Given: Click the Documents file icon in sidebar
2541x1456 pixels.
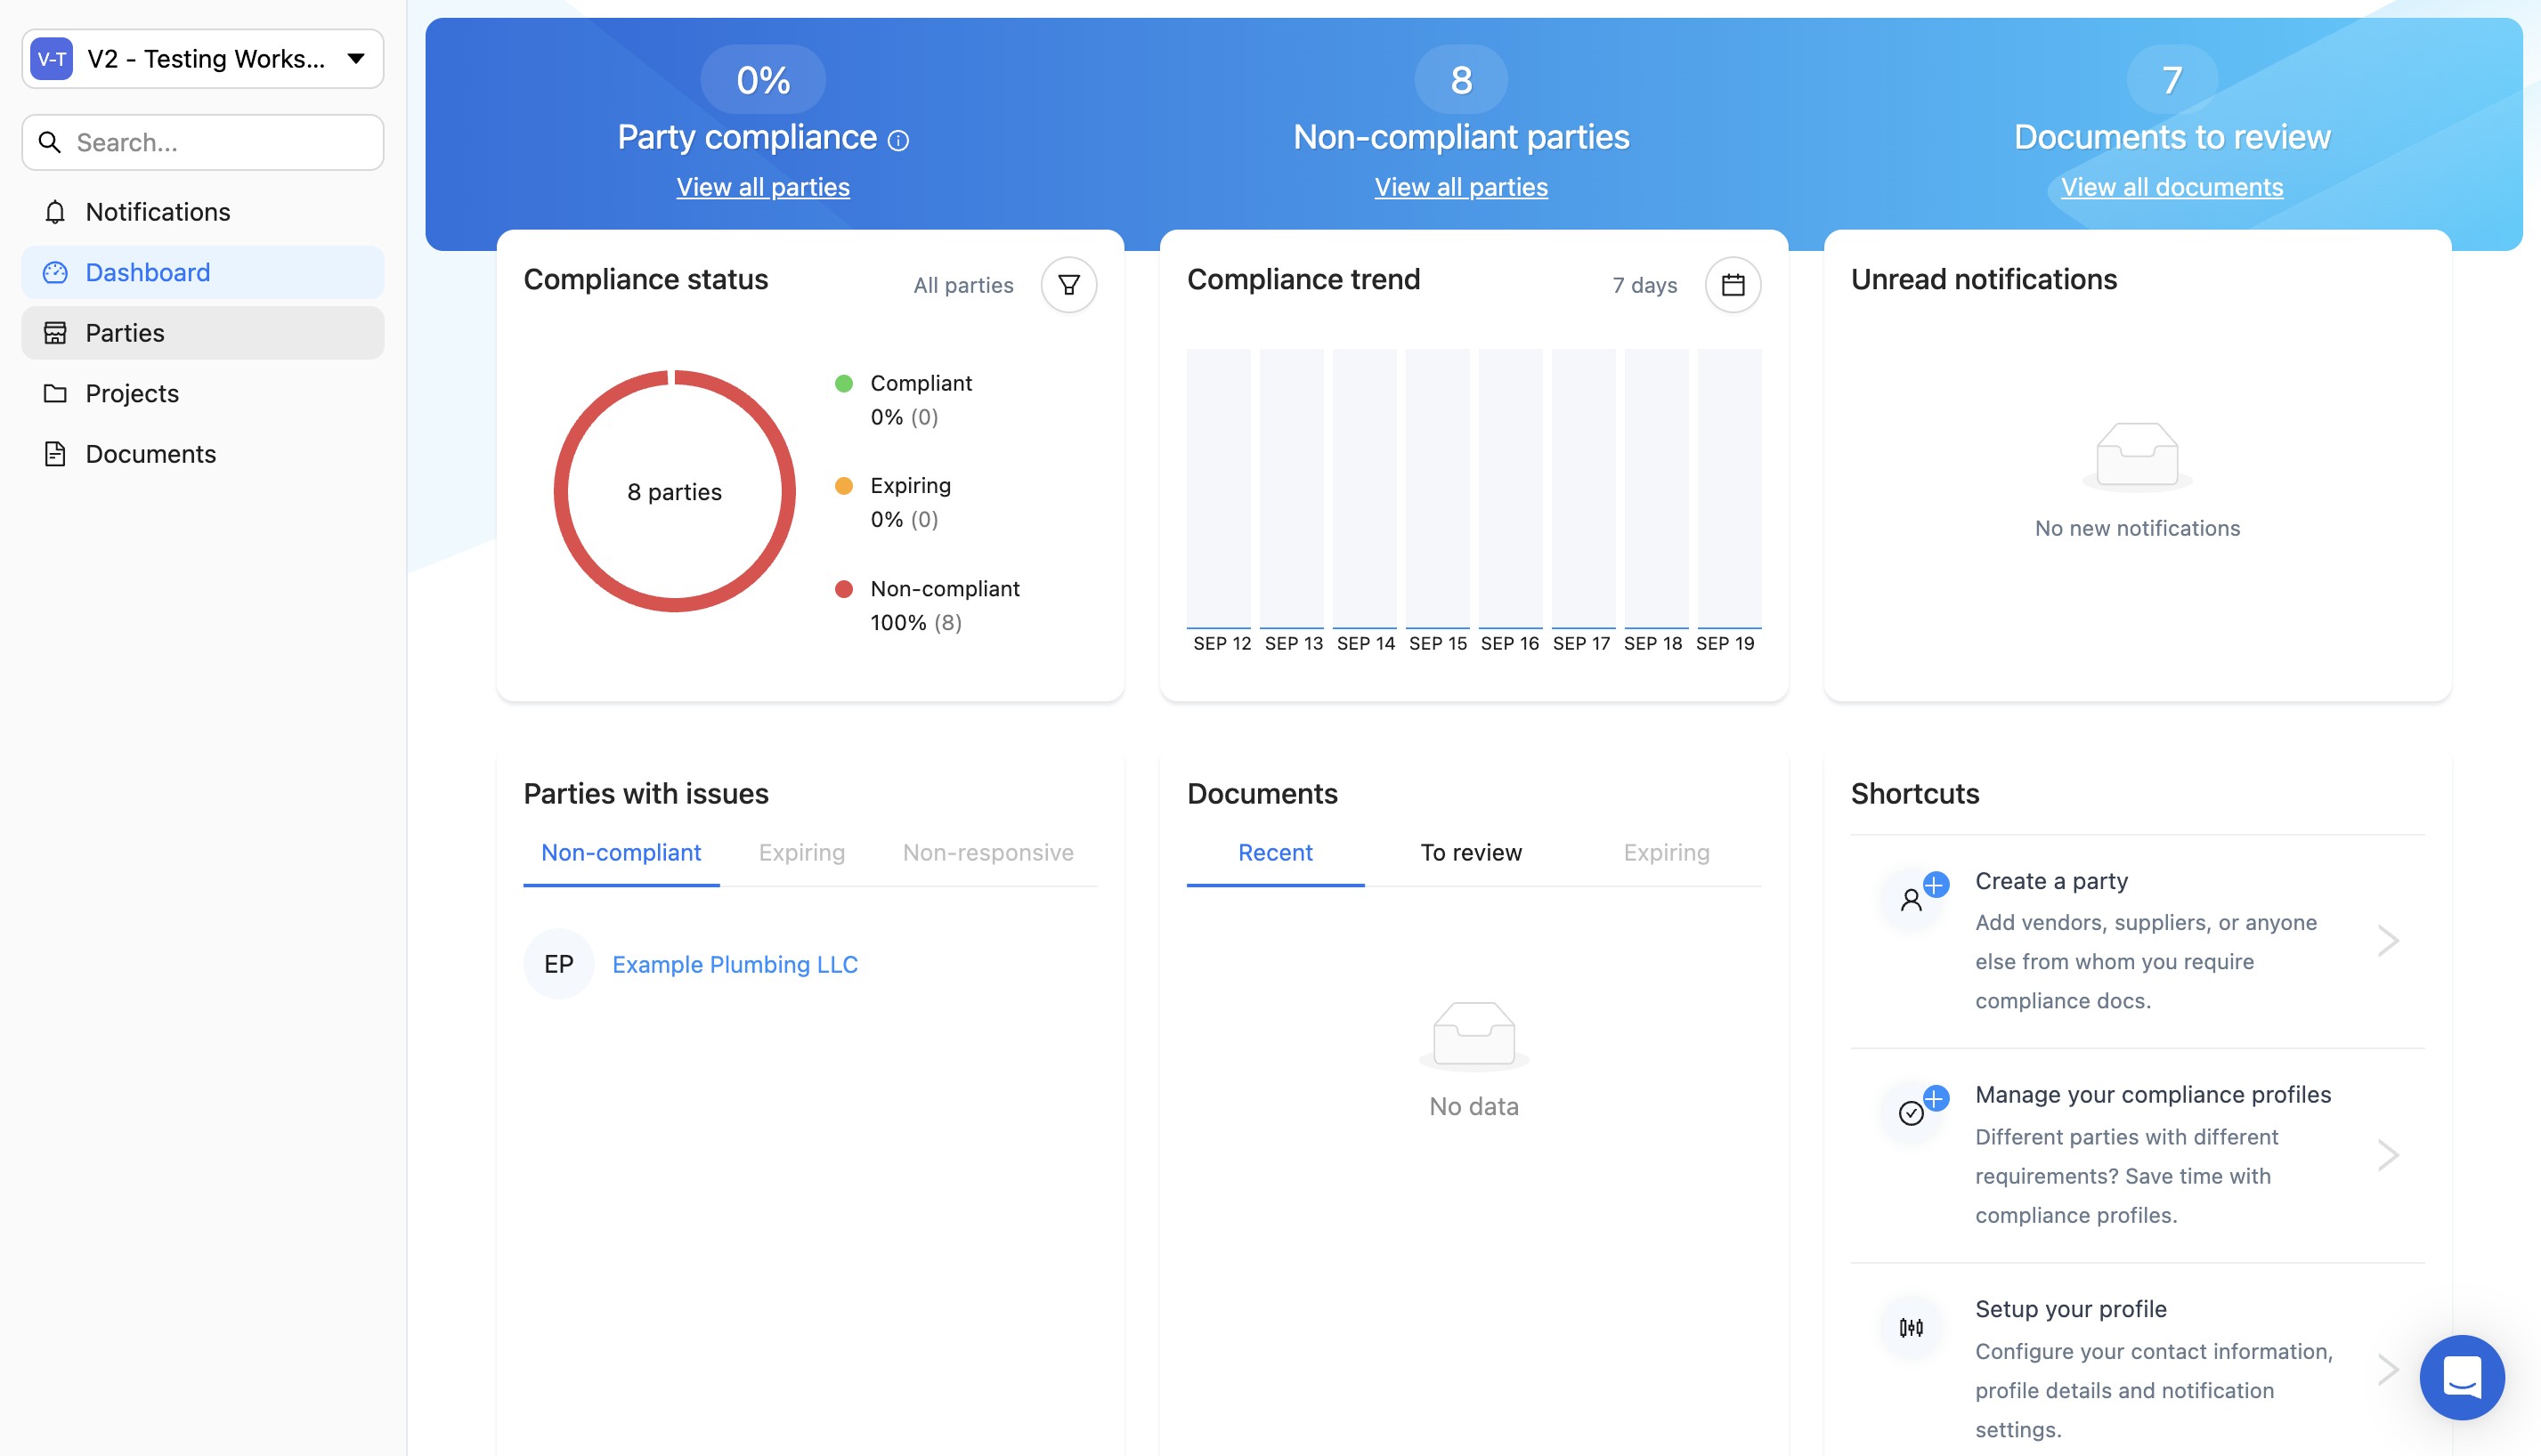Looking at the screenshot, I should pyautogui.click(x=55, y=454).
